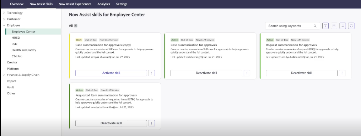Viewport: 361px width, 136px height.
Task: Deactivate the active Case summarization for approvals skill
Action: [206, 73]
